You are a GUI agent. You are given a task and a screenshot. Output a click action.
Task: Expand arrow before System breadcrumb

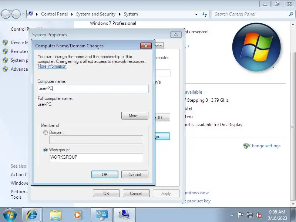(120, 14)
